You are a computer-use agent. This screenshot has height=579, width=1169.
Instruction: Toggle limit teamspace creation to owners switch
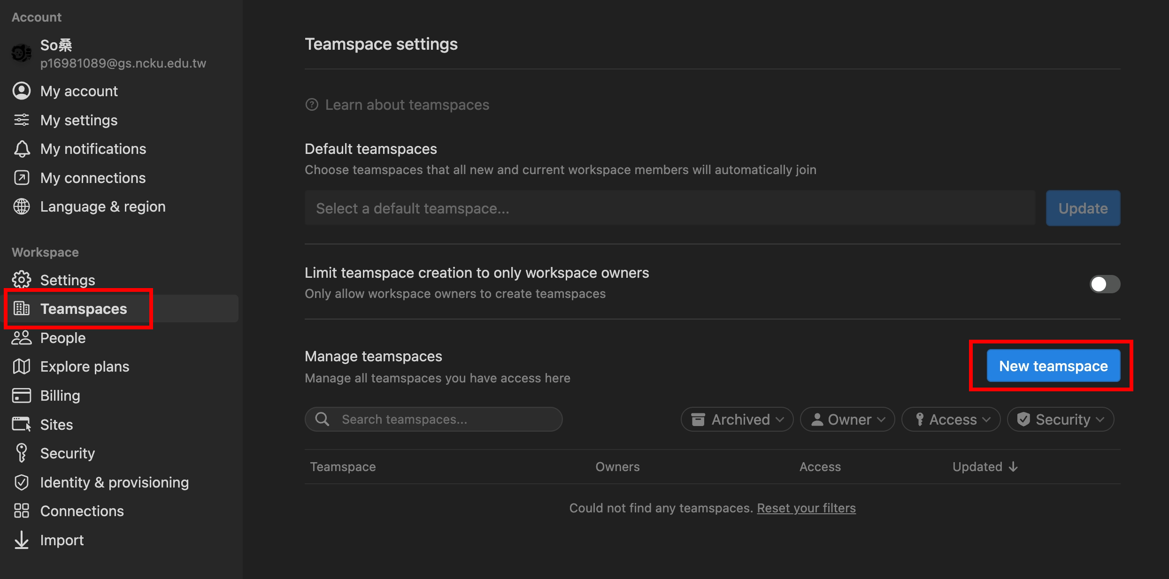(1104, 284)
